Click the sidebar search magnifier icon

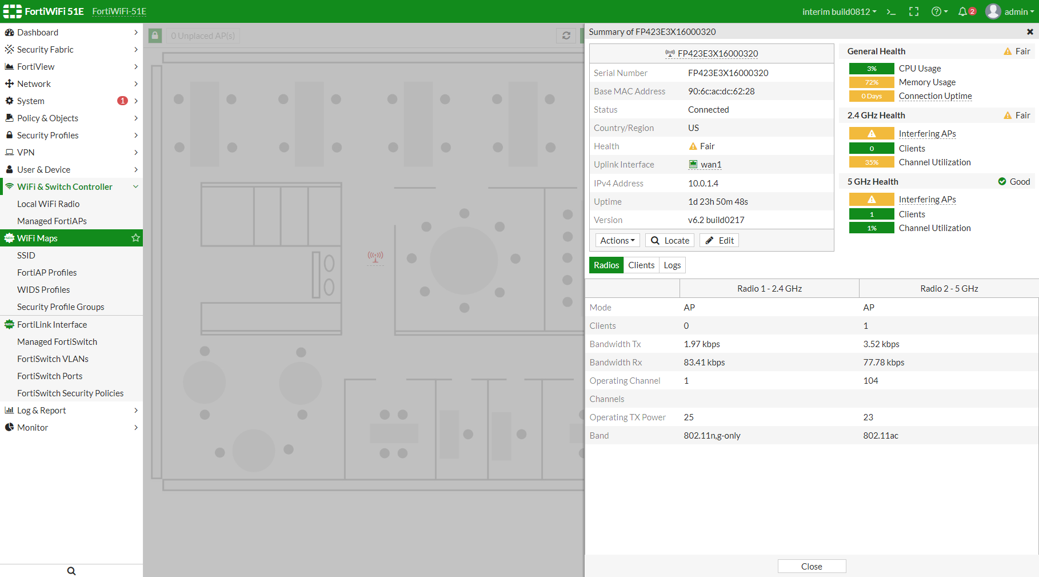click(71, 571)
